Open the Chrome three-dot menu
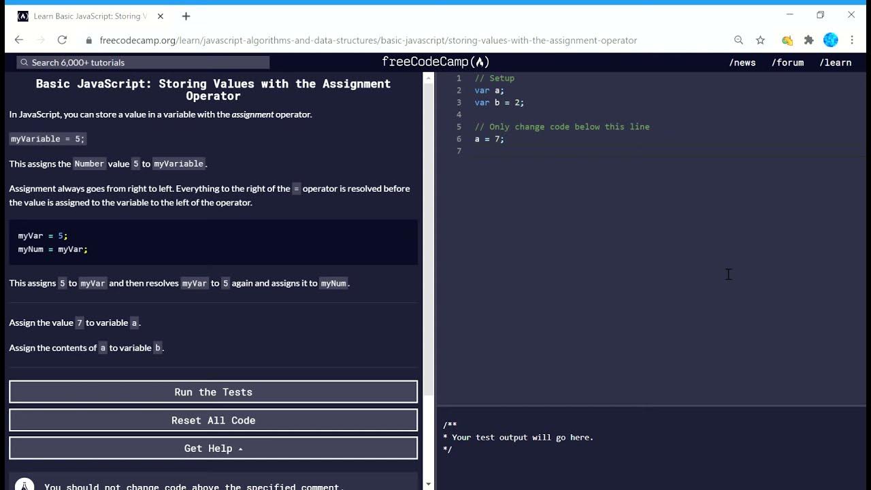The image size is (871, 490). coord(852,40)
